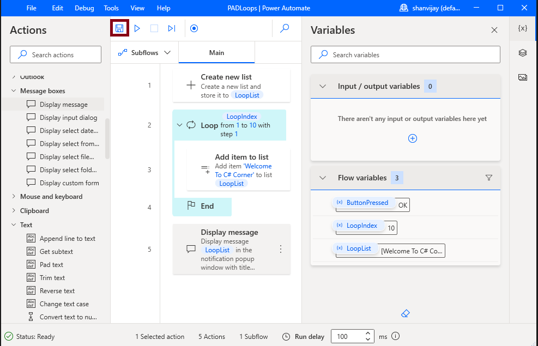Click environment globe icon in title bar

tap(403, 8)
